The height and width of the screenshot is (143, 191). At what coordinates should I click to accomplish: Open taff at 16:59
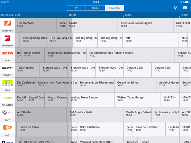click(x=151, y=40)
